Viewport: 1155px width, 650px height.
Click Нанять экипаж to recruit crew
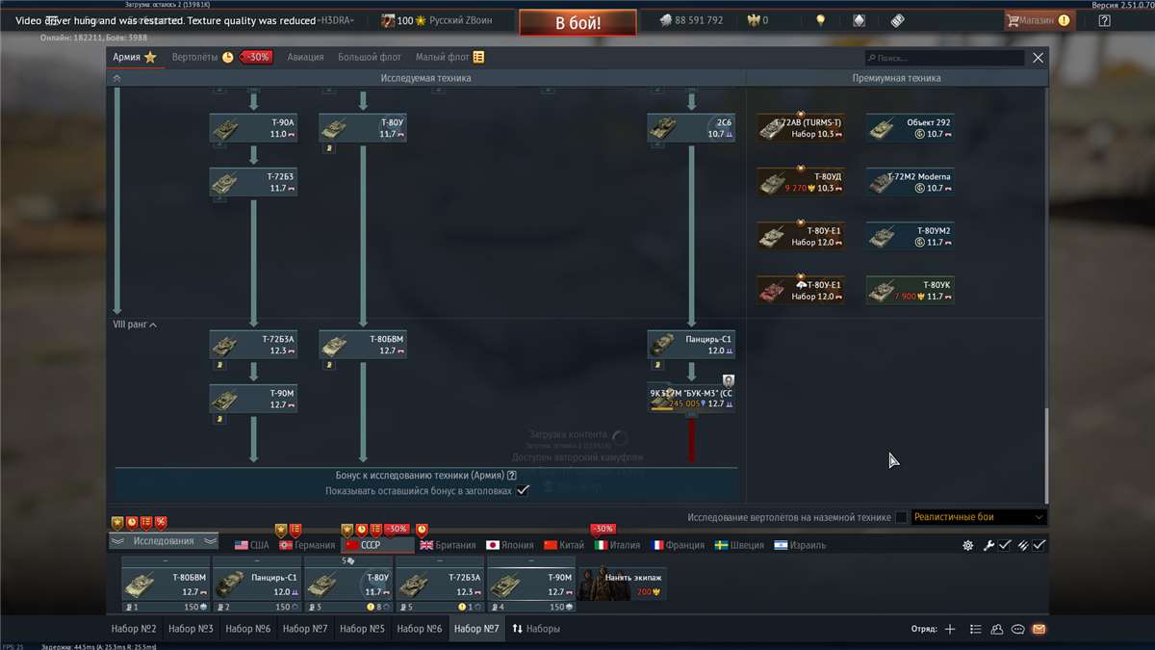click(623, 583)
